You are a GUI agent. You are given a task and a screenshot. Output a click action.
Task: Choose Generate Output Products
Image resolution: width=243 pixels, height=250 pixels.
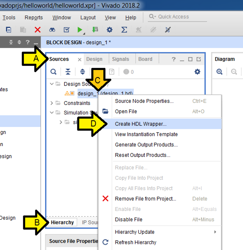[x=160, y=145]
